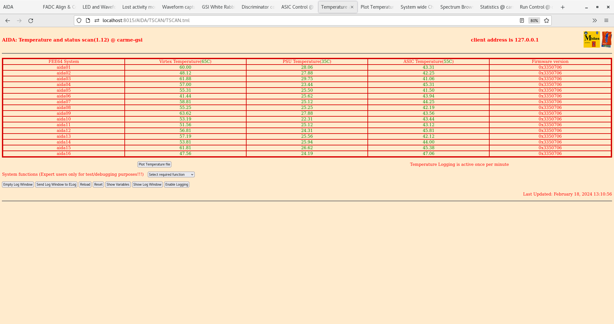Viewport: 614px width, 324px height.
Task: Switch to the ASIC Control tab
Action: point(297,7)
